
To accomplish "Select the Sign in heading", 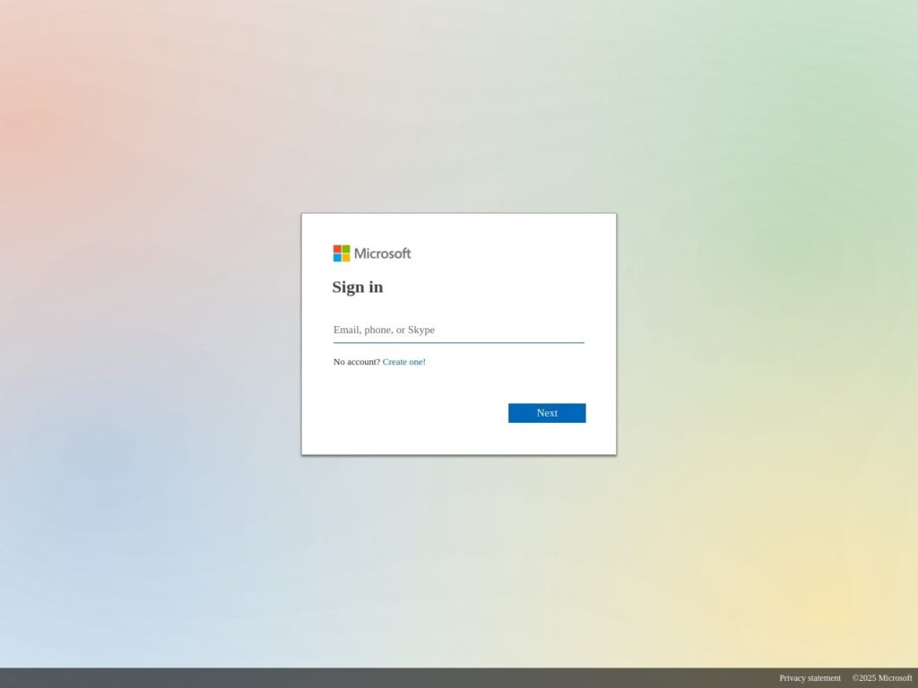I will point(357,287).
